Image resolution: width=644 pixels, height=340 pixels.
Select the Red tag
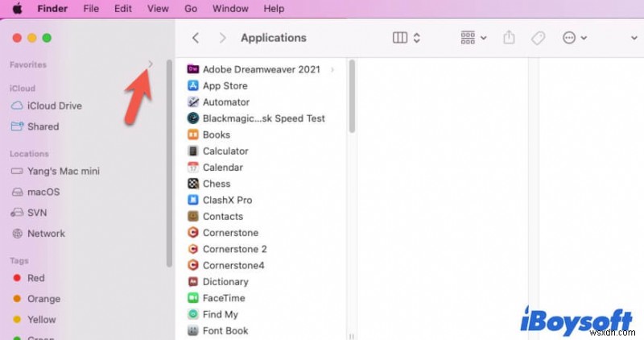tap(28, 278)
